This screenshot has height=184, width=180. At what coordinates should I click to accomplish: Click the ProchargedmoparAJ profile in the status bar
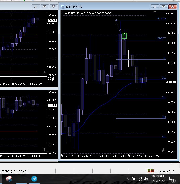point(14,171)
